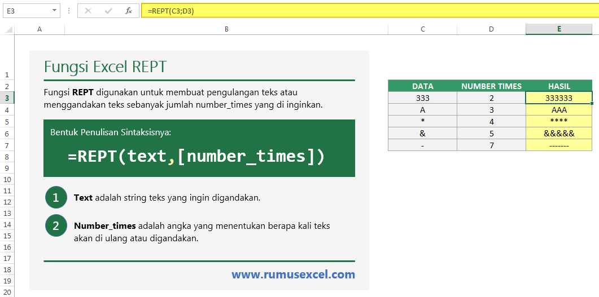Image resolution: width=599 pixels, height=297 pixels.
Task: Click the Fungsi Excel REPT title
Action: (106, 67)
